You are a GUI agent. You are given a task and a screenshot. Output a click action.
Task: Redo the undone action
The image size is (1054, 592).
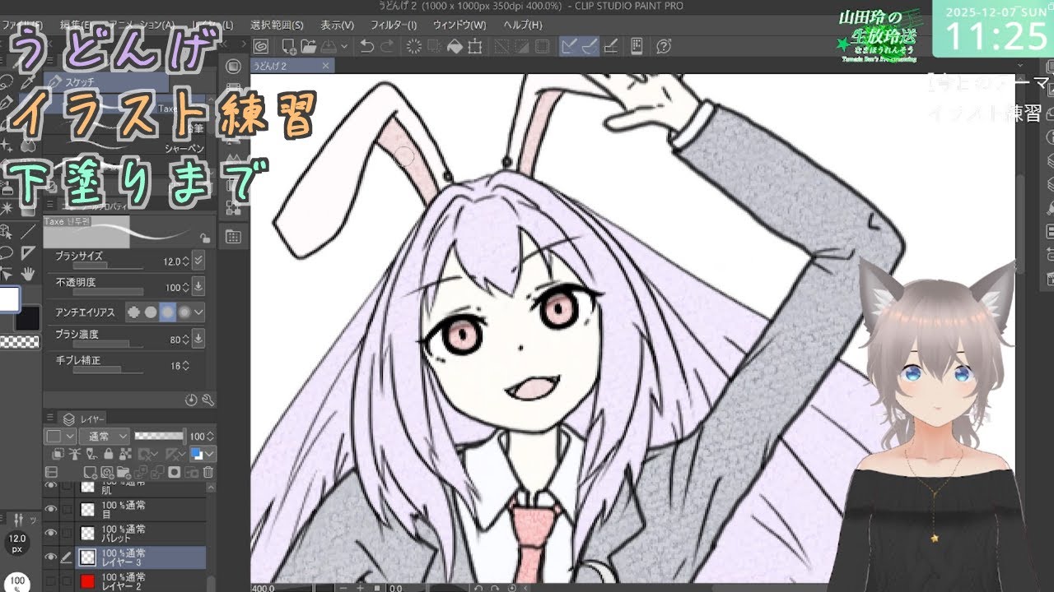(388, 47)
